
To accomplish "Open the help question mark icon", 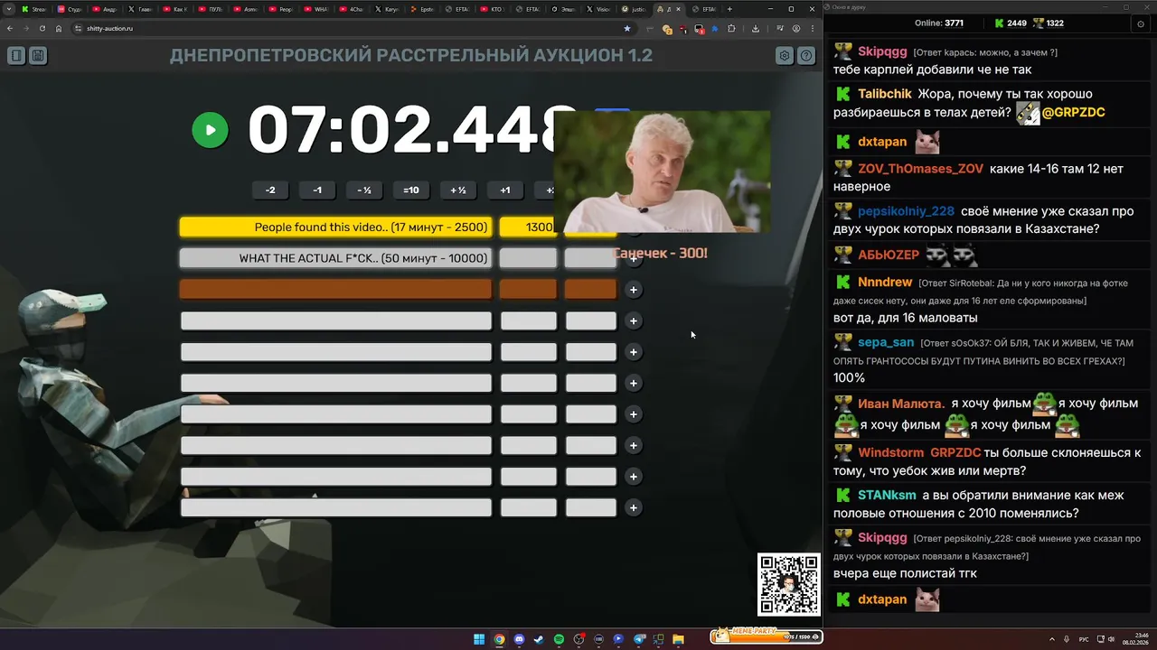I will [806, 56].
